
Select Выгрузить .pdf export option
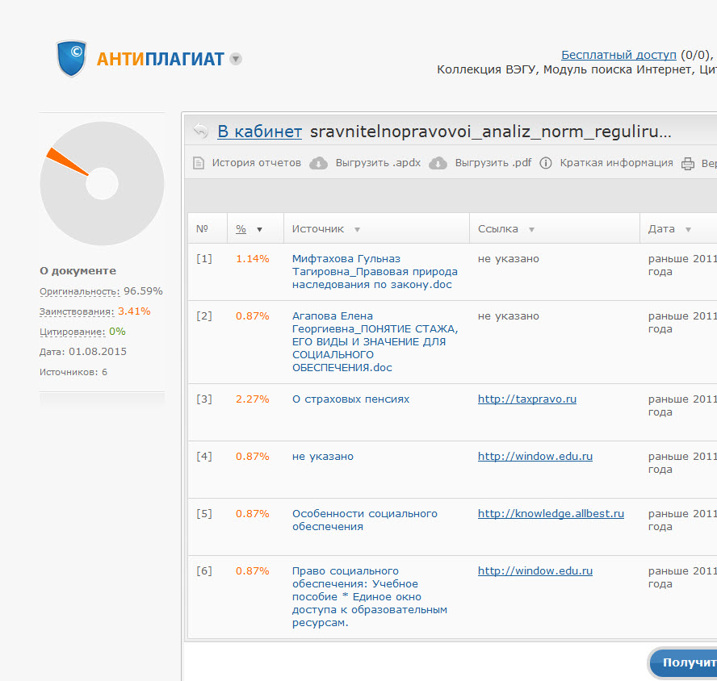click(493, 163)
